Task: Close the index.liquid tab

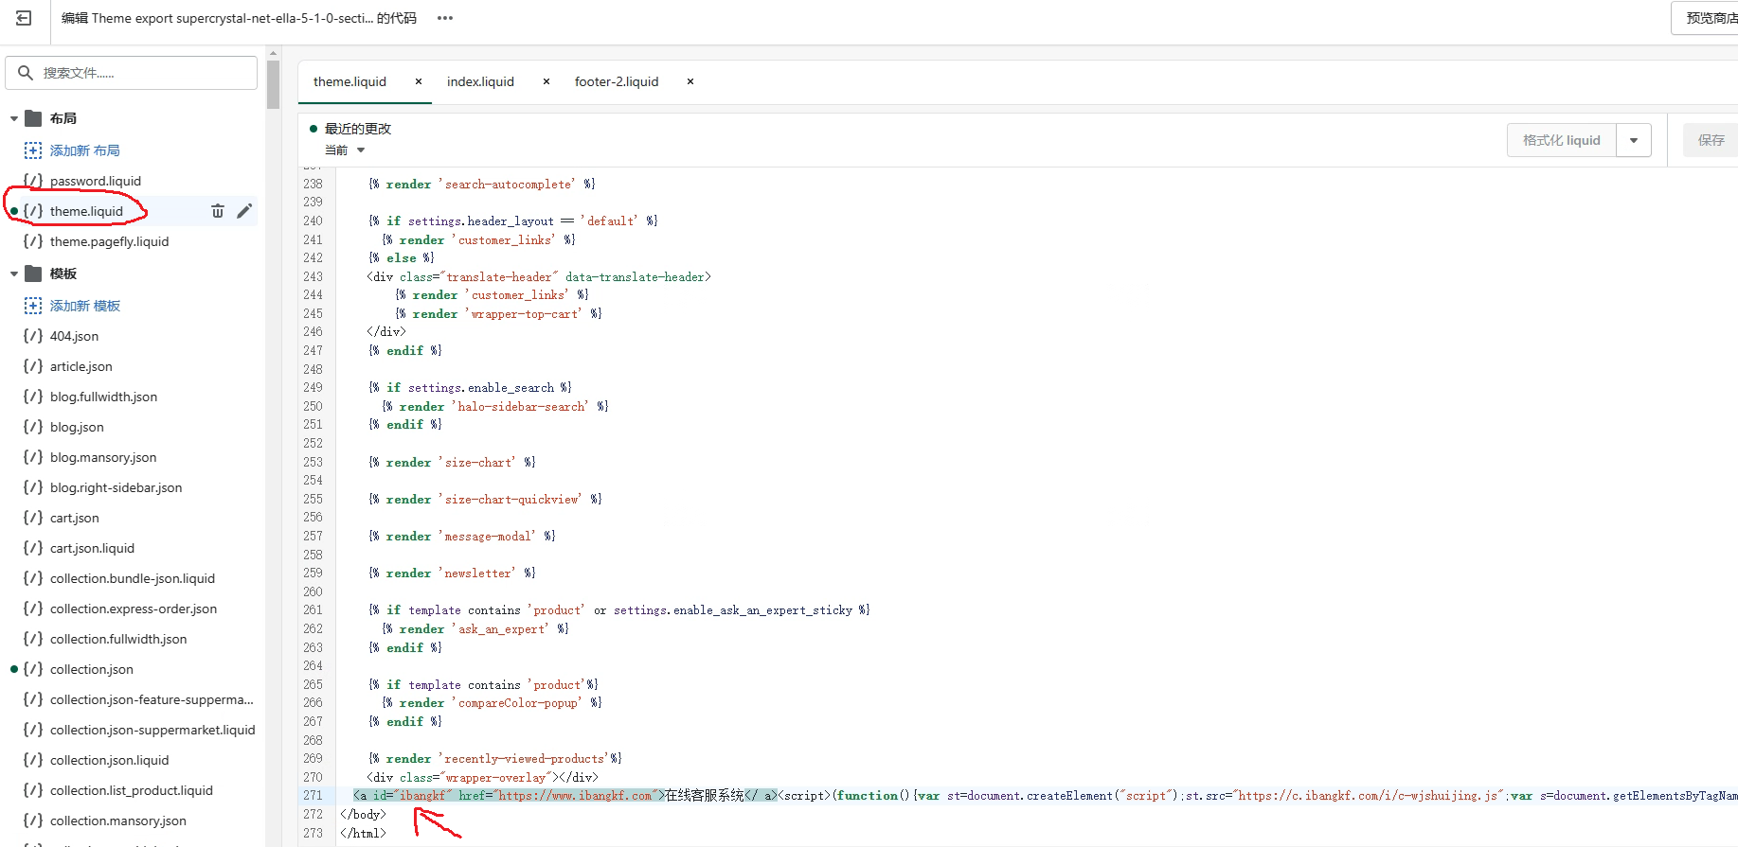Action: click(x=546, y=81)
